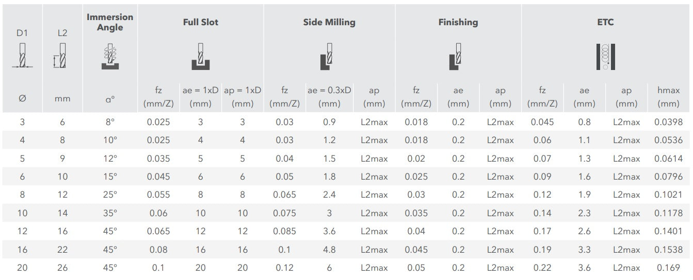Click the Immersion Angle column title
Viewport: 693px width, 280px height.
[109, 22]
